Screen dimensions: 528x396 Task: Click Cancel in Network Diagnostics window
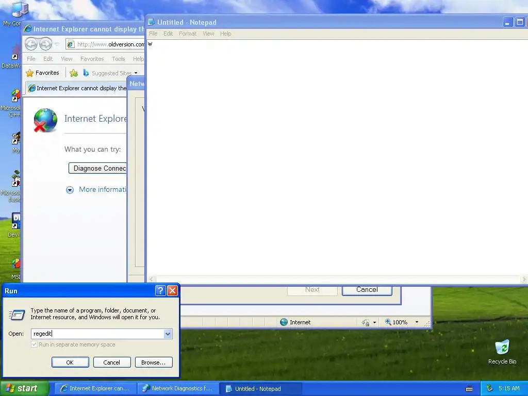tap(367, 290)
